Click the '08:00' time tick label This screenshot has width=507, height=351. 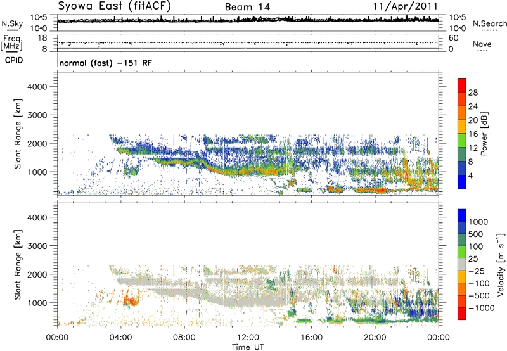tap(184, 338)
